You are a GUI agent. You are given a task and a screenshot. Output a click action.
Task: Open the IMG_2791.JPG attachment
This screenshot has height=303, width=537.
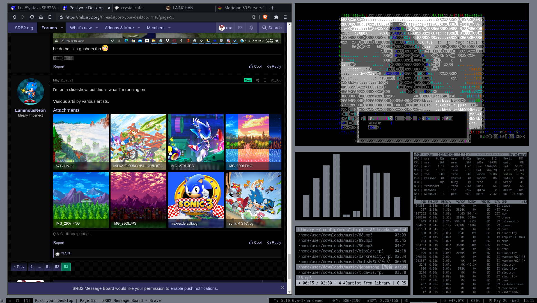click(196, 142)
